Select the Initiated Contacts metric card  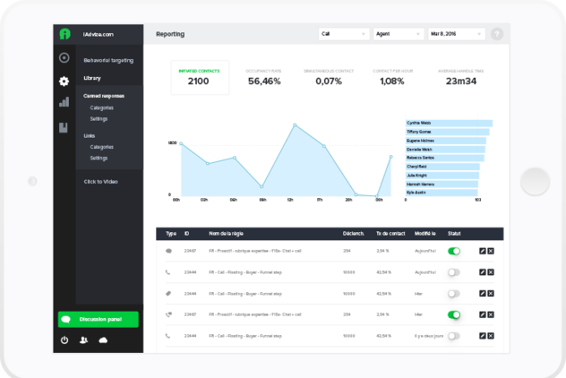click(199, 78)
